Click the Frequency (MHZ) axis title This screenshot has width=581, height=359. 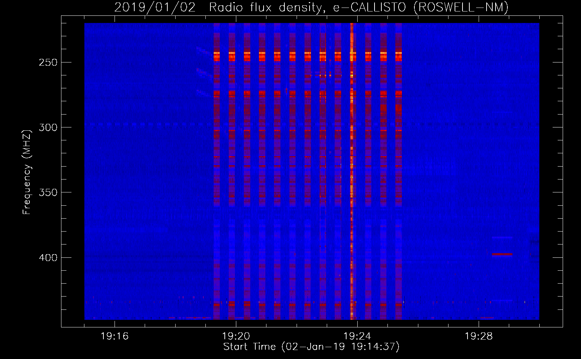[x=27, y=172]
